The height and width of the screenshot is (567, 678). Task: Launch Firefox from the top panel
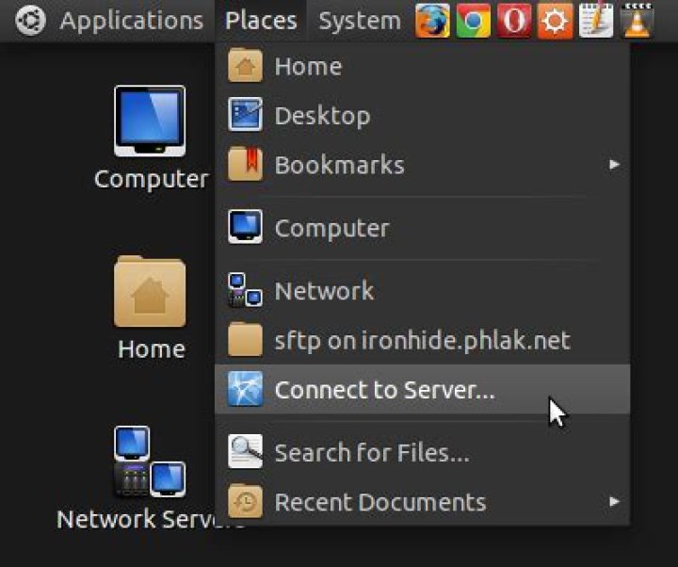432,21
